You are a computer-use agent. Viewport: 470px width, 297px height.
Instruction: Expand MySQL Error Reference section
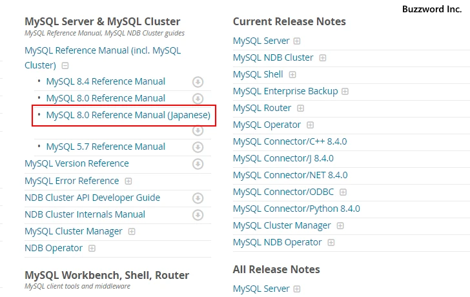(x=128, y=181)
